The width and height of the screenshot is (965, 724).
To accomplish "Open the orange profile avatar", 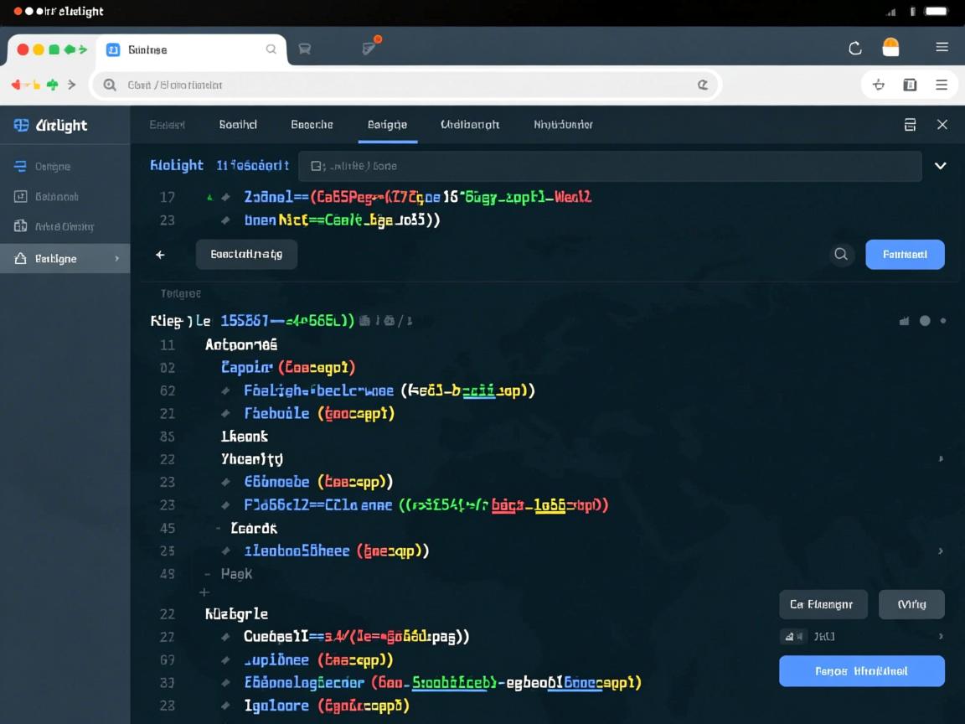I will pos(890,48).
